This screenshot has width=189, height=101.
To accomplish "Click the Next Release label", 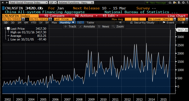I will (86, 8).
